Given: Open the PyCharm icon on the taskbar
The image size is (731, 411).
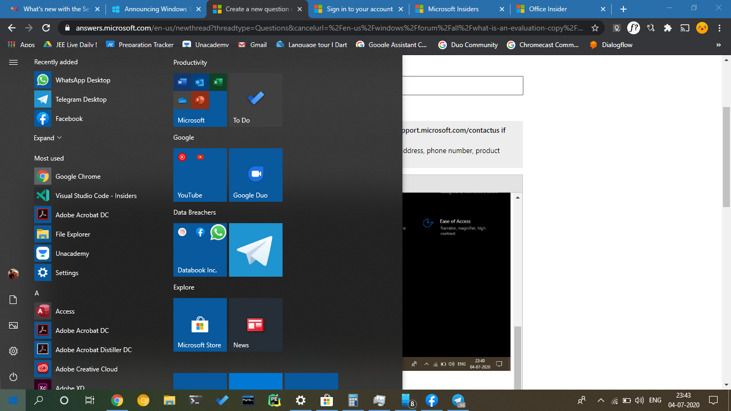Looking at the screenshot, I should 275,400.
